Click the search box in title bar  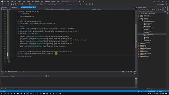pyautogui.click(x=71, y=1)
